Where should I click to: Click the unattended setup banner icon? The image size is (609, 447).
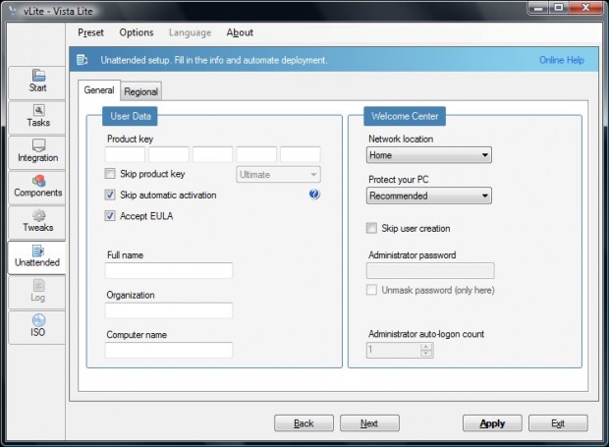[x=82, y=60]
